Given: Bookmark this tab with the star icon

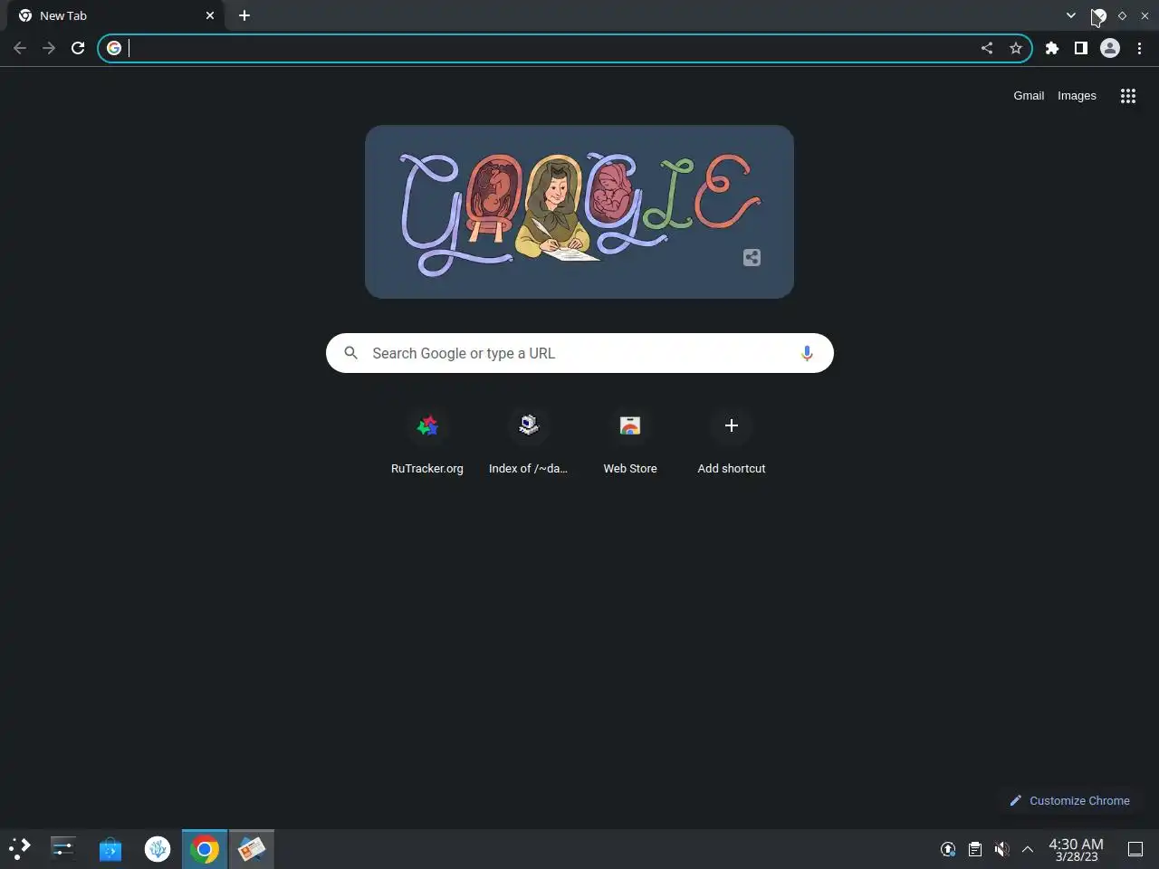Looking at the screenshot, I should (1016, 48).
